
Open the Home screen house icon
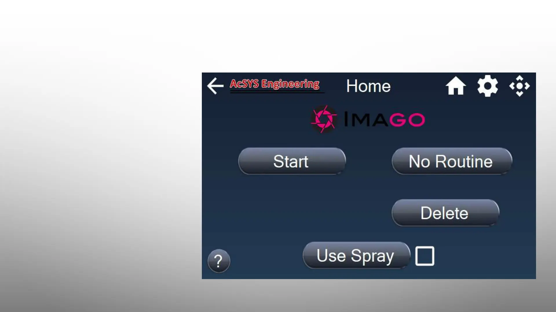(456, 86)
